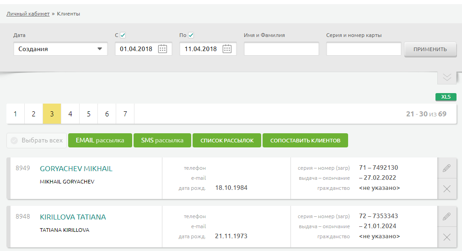Open calendar picker for start date
This screenshot has height=251, width=462.
(x=162, y=49)
